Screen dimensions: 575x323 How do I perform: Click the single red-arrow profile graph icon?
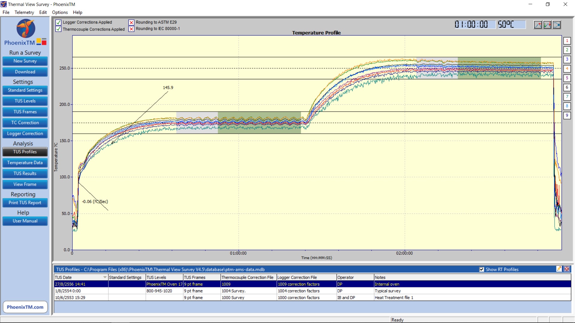(x=538, y=25)
